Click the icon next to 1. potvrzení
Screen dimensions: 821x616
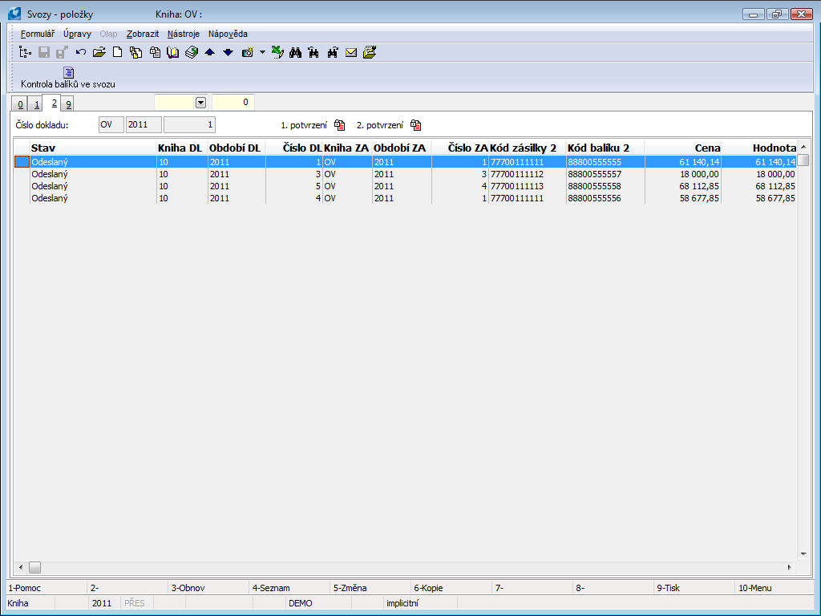coord(340,125)
